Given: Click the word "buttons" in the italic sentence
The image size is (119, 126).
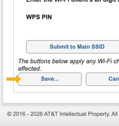Looking at the screenshot, I should [x=40, y=61].
